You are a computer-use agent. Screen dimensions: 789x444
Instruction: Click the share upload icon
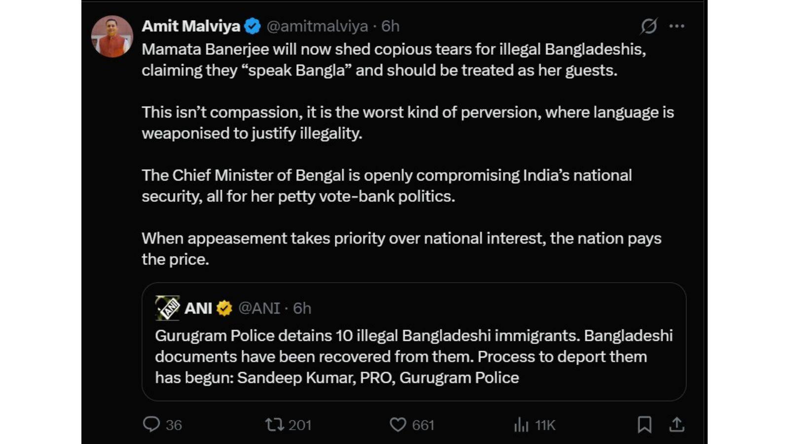(677, 424)
